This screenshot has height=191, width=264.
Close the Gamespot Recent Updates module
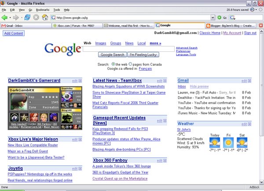click(165, 121)
